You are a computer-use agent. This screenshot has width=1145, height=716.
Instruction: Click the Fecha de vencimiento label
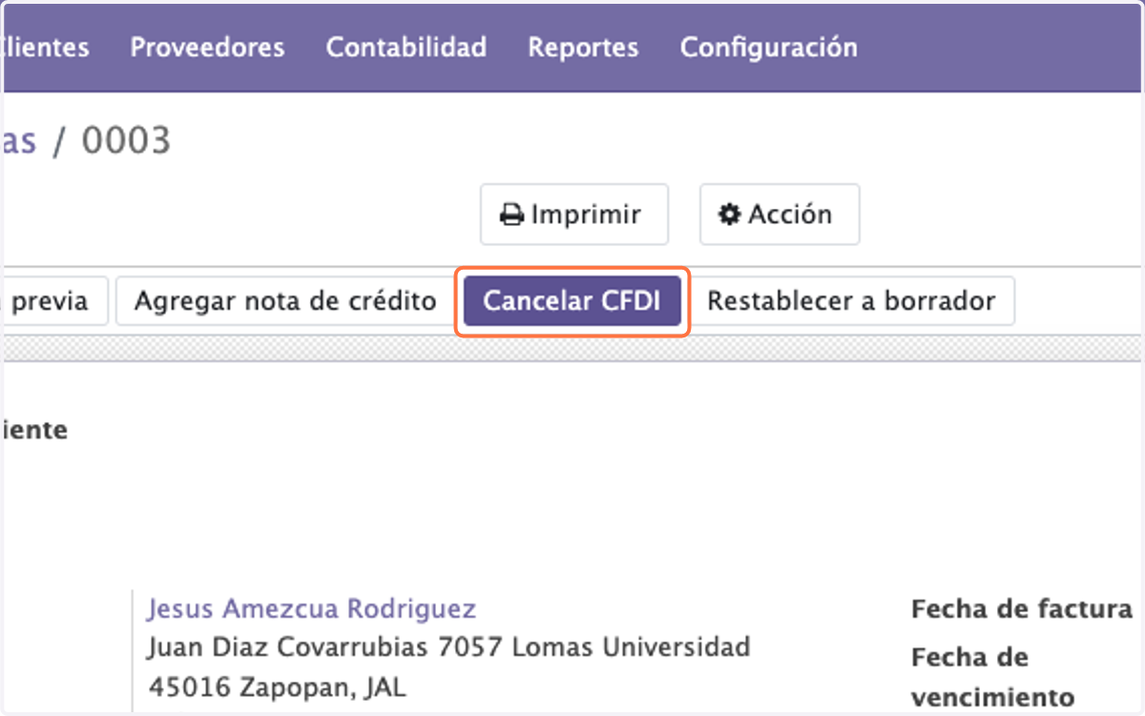click(992, 677)
